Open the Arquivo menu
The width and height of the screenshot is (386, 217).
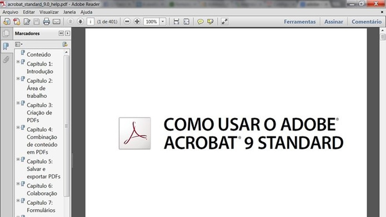tap(10, 12)
